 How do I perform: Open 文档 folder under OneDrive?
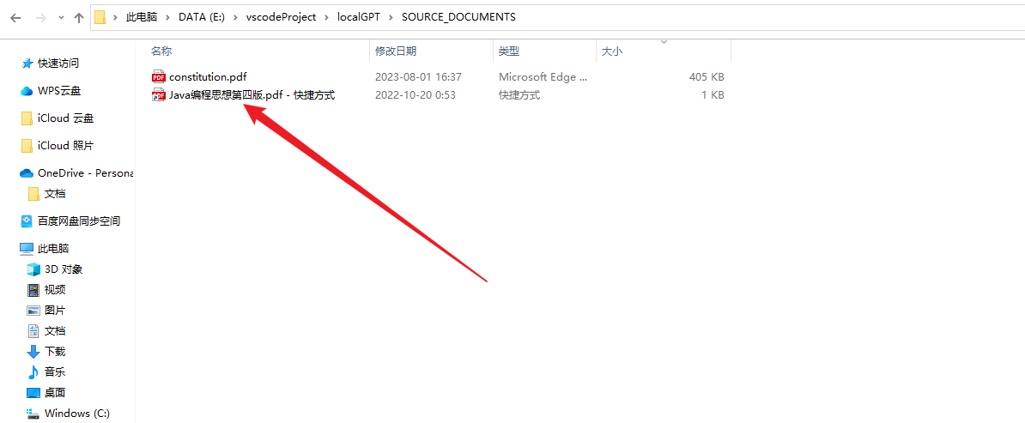coord(55,194)
